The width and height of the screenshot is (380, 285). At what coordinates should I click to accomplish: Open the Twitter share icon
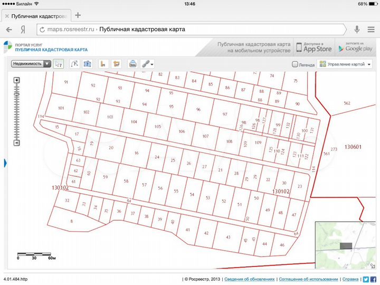pos(366,279)
